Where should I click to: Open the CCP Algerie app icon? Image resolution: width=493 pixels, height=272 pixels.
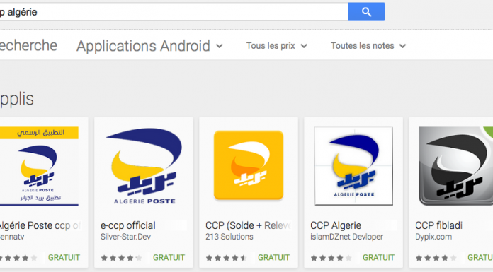(x=353, y=166)
